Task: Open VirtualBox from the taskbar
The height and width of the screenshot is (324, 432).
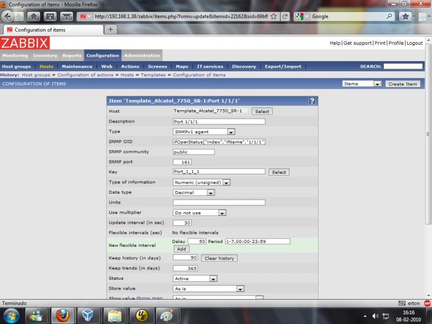Action: tap(87, 315)
